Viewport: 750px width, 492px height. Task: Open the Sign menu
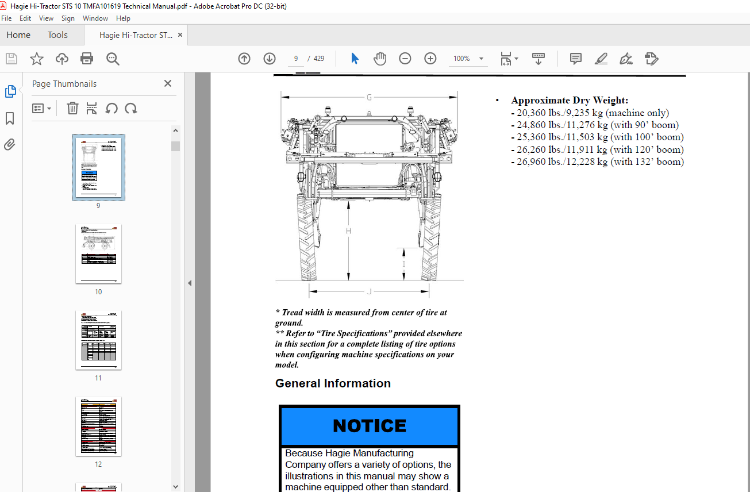pos(68,18)
